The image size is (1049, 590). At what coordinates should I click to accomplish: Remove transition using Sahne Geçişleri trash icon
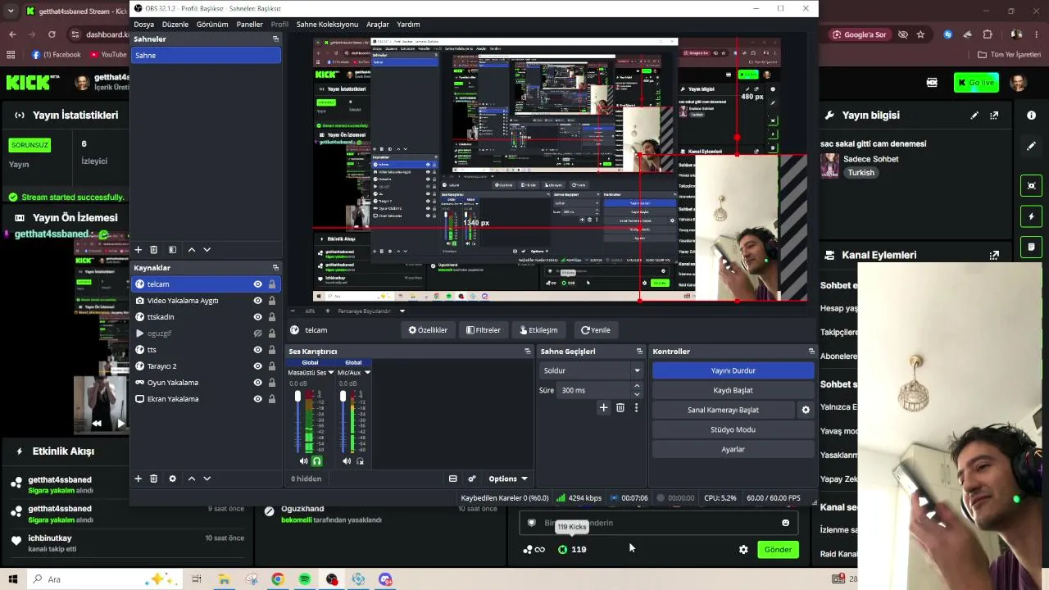[620, 407]
